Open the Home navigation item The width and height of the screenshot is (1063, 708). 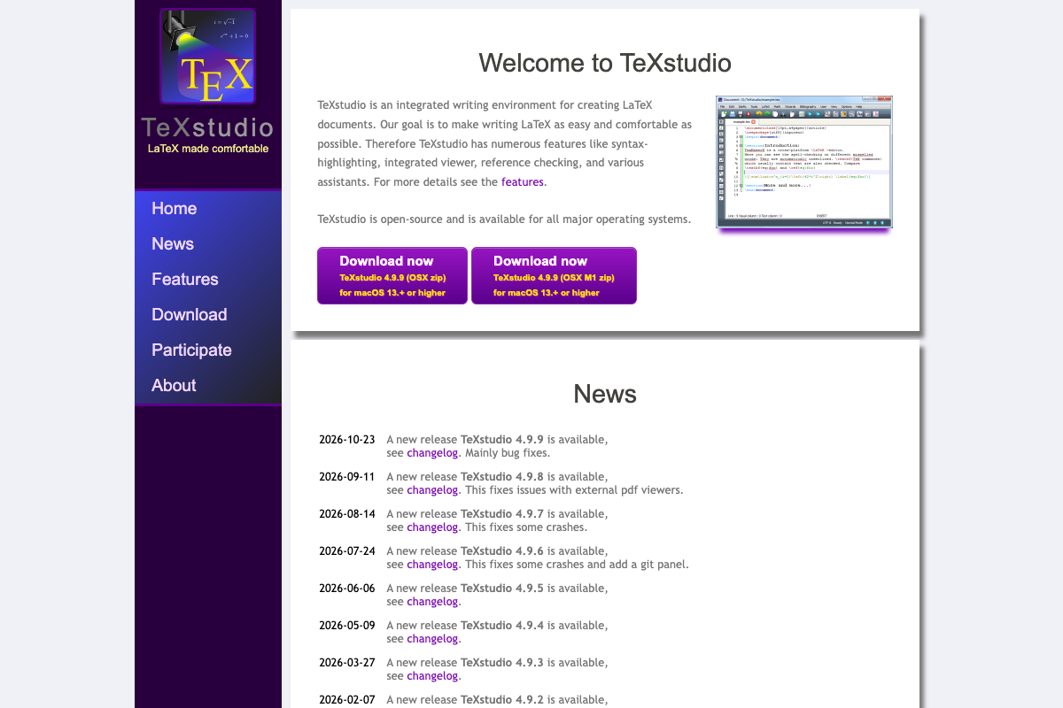pyautogui.click(x=174, y=209)
